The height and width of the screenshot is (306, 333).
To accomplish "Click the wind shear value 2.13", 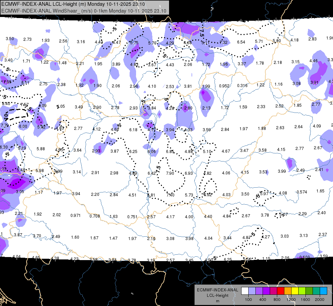I will [206, 108].
